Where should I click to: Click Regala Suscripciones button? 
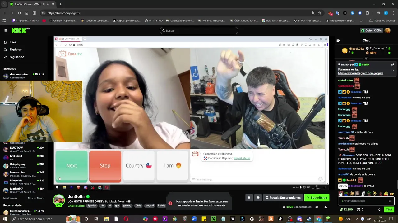283,198
